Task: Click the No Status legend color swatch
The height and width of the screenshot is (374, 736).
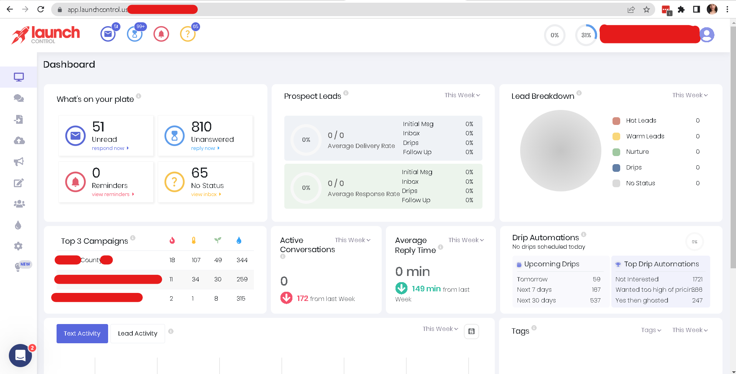Action: [x=616, y=183]
